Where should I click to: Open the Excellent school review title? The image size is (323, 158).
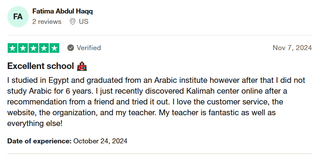tap(41, 66)
